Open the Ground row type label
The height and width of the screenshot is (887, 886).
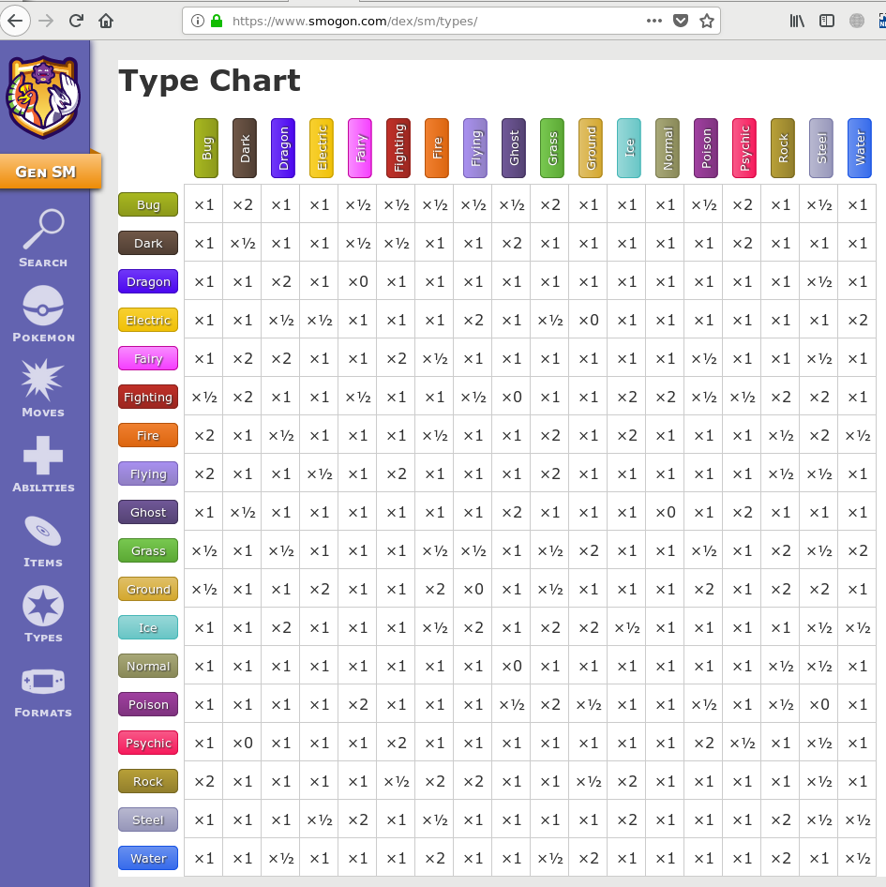point(148,590)
